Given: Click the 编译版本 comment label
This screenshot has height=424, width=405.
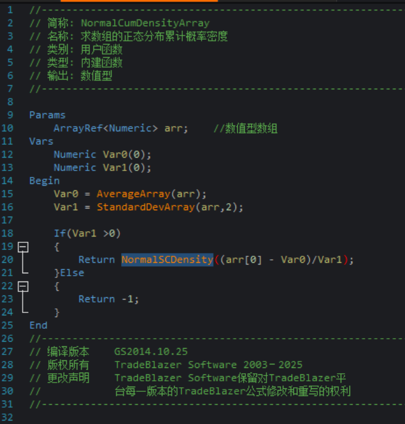Looking at the screenshot, I should tap(68, 352).
